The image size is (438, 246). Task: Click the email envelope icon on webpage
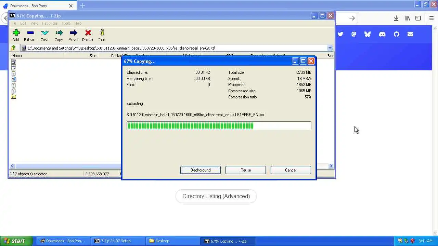point(410,34)
